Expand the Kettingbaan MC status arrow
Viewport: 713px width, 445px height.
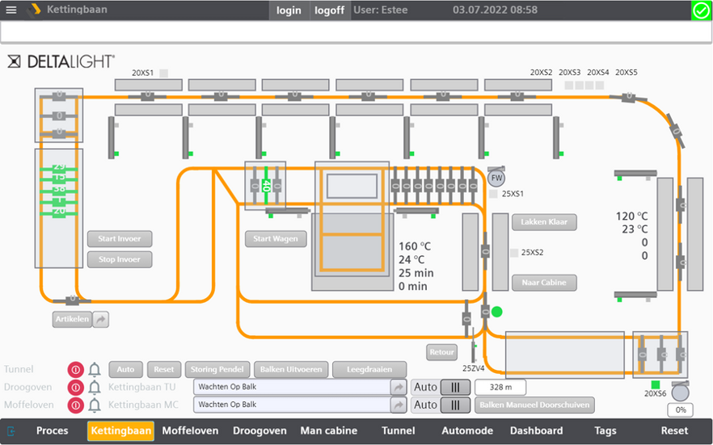click(x=399, y=405)
